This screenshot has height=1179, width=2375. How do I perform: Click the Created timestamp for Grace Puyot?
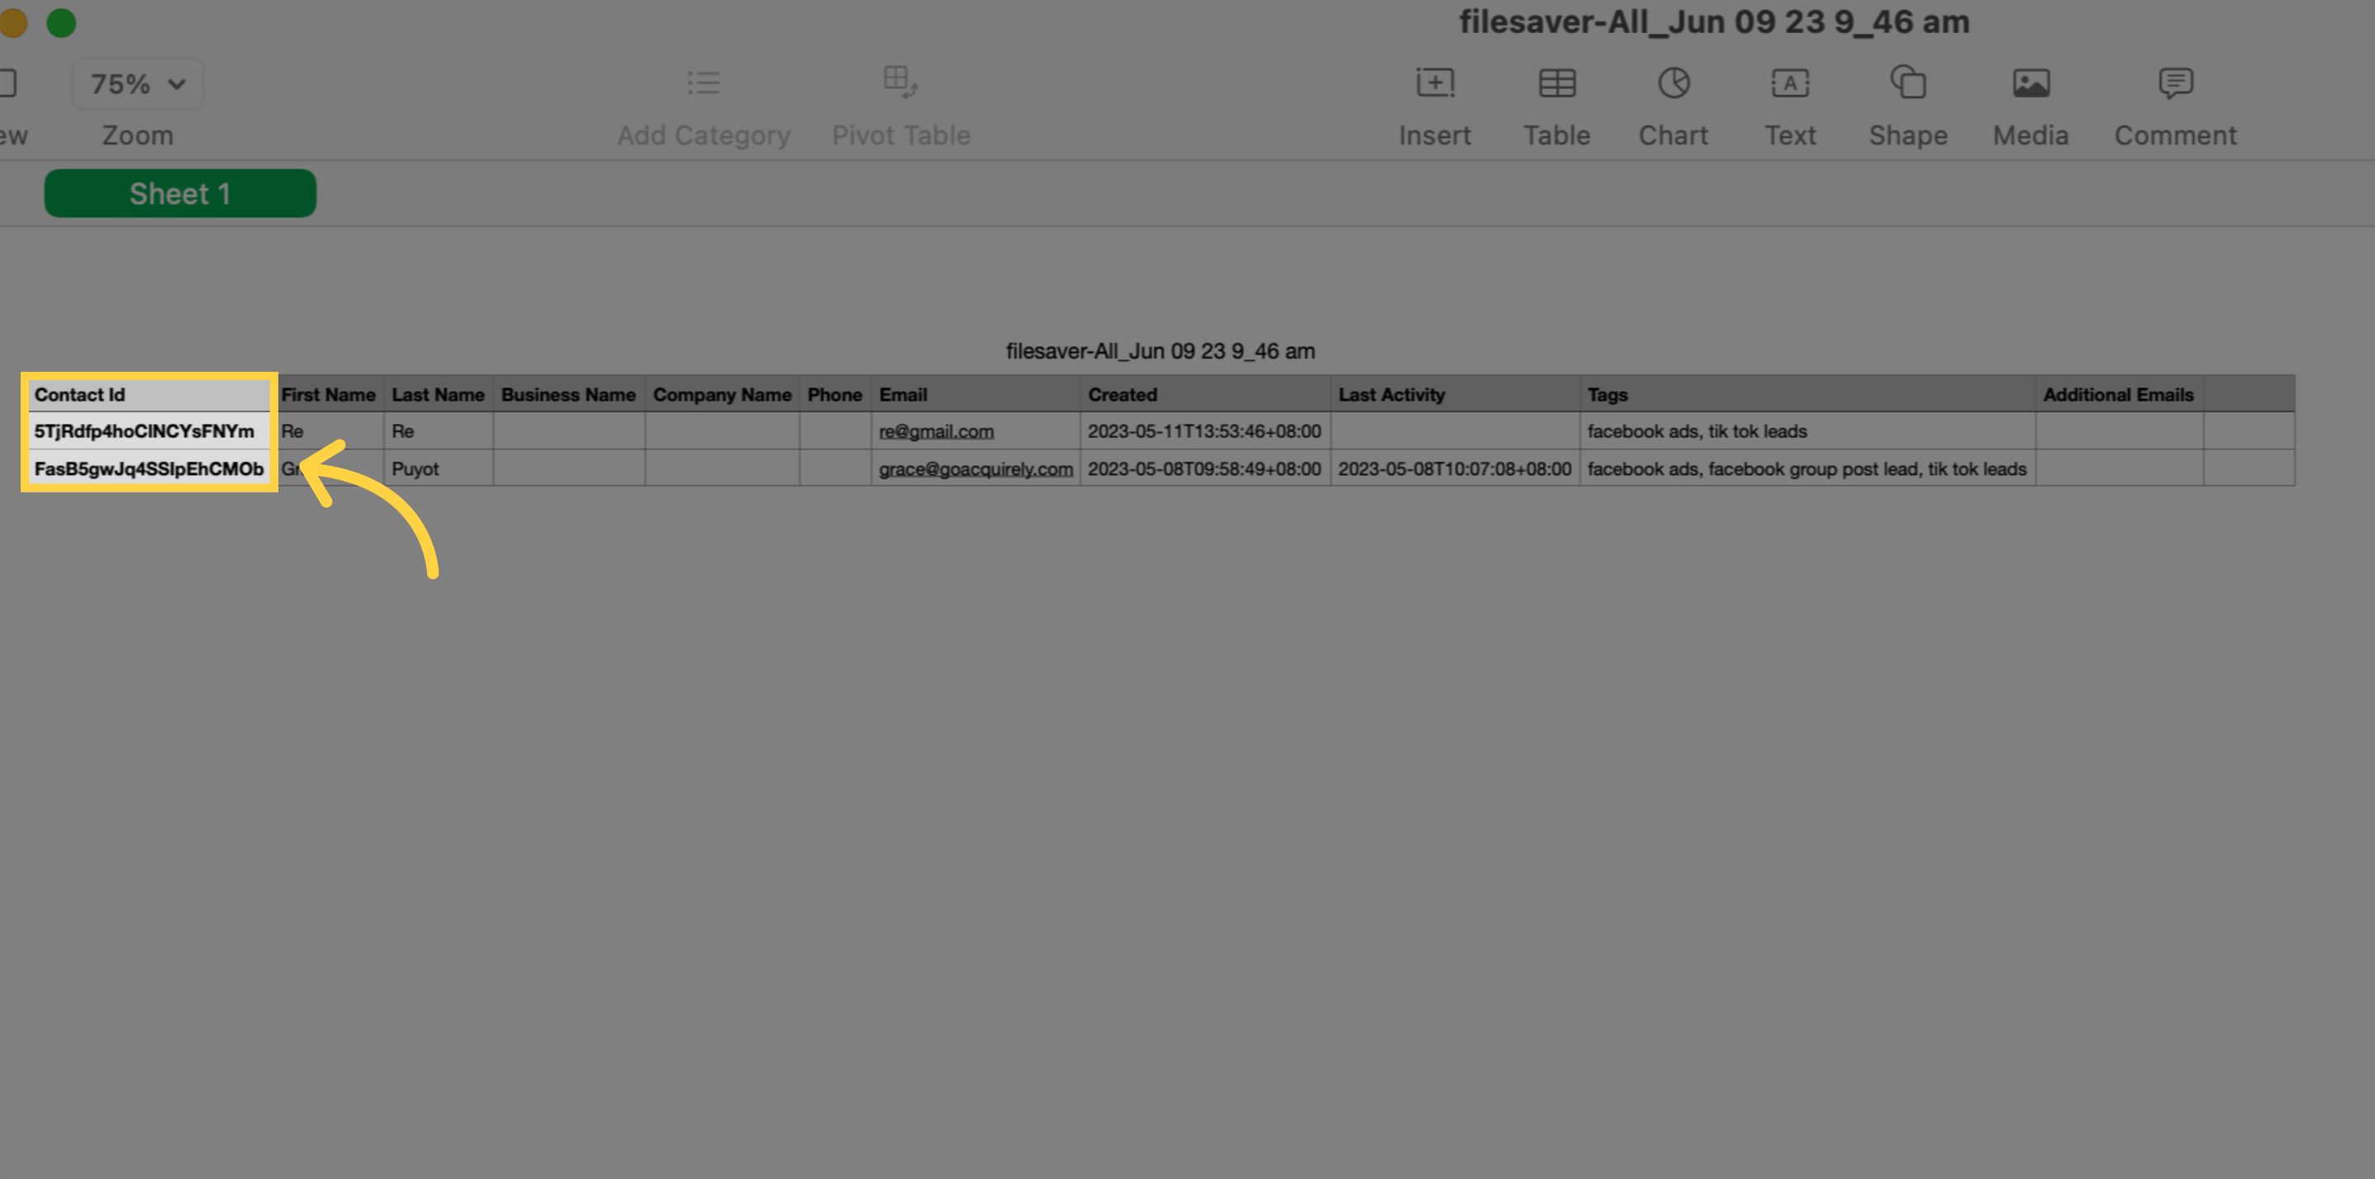1204,470
